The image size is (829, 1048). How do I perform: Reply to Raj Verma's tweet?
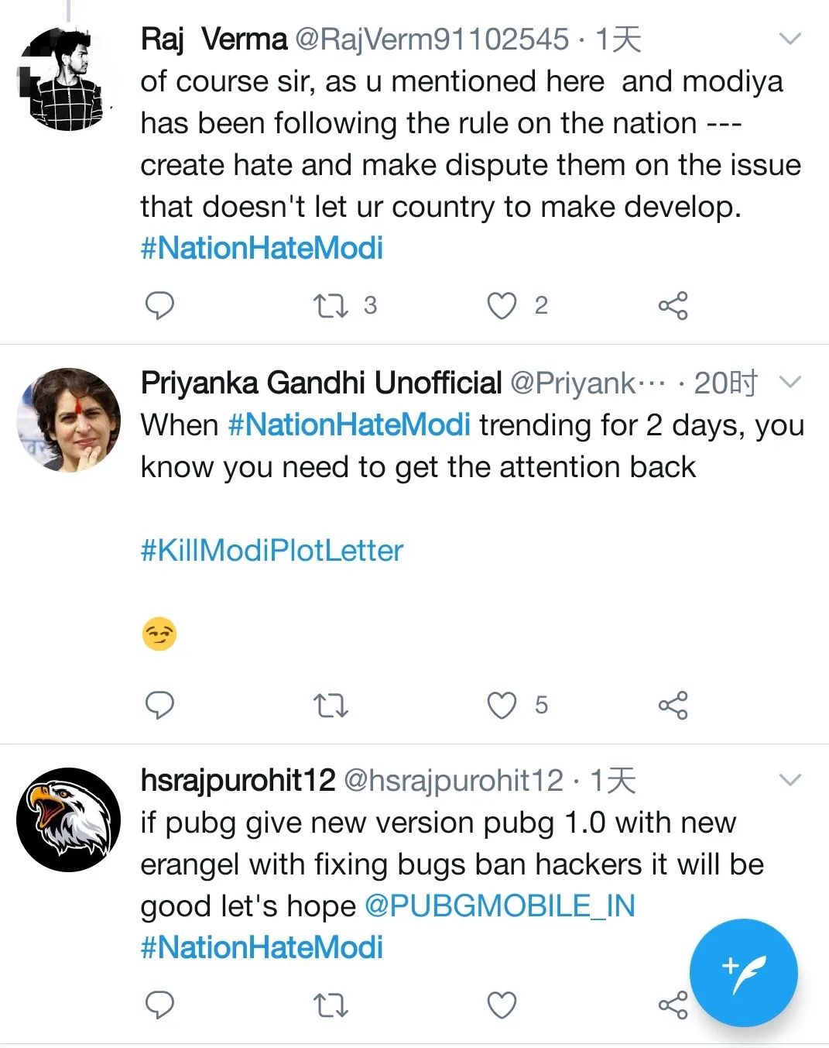(x=160, y=305)
